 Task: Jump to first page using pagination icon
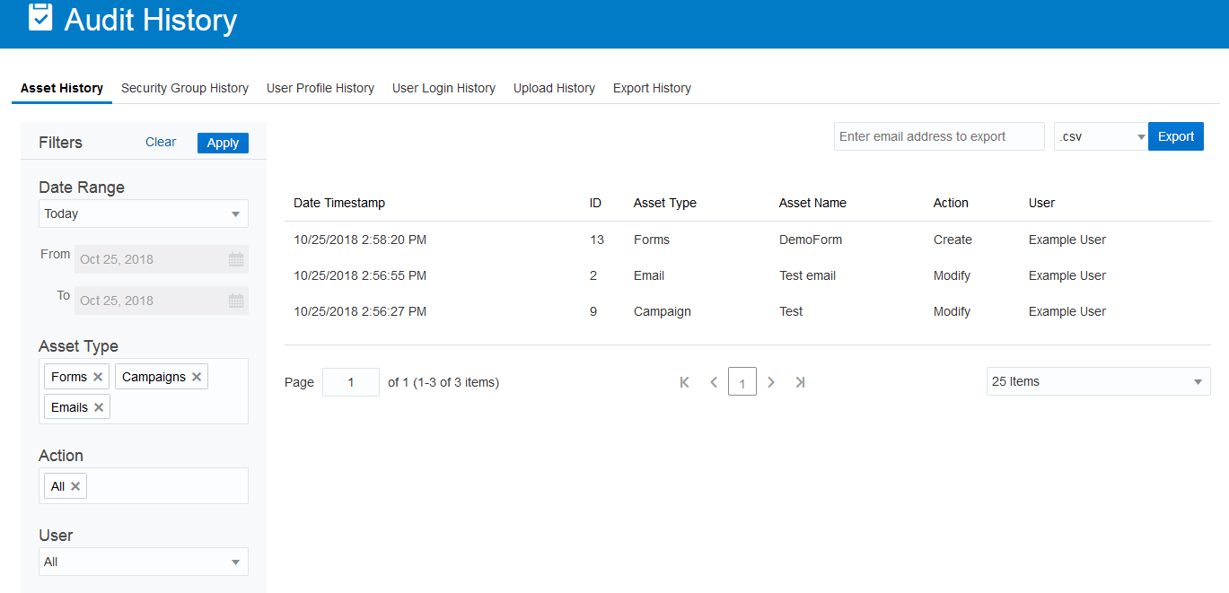coord(684,381)
